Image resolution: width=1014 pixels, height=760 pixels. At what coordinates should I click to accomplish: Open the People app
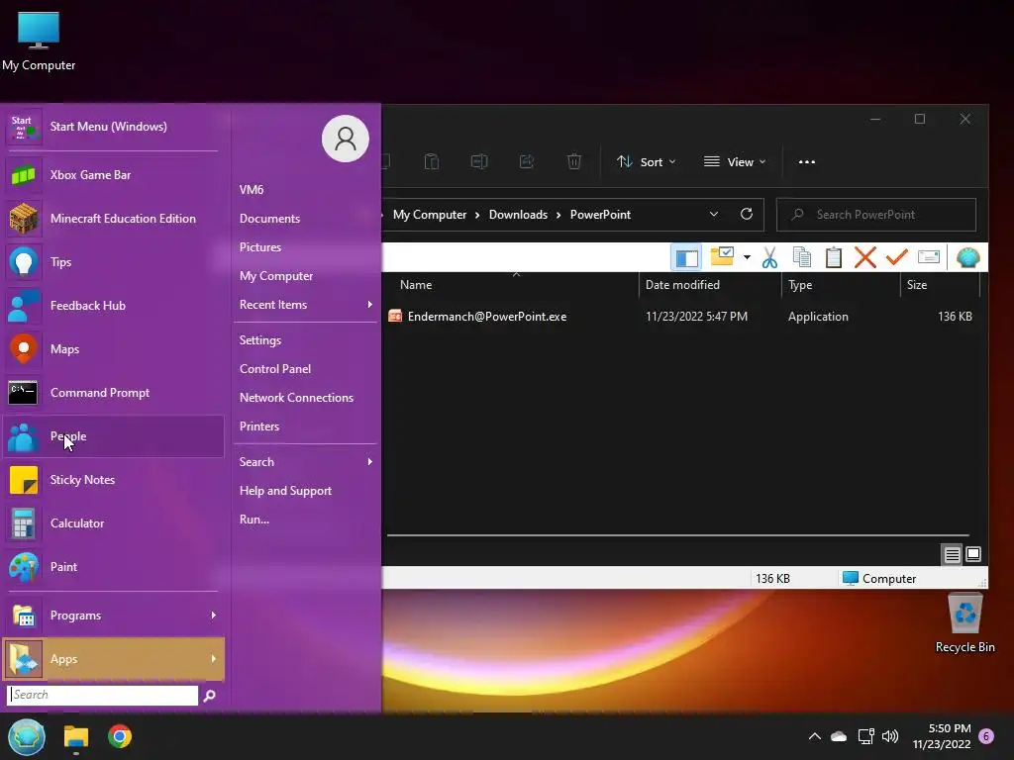(113, 436)
